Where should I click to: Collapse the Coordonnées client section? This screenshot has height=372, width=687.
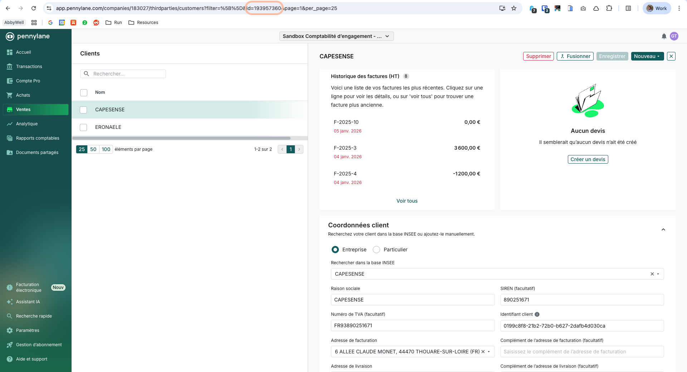click(663, 230)
